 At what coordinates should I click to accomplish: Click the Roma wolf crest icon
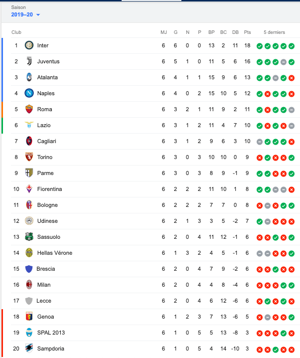[29, 109]
